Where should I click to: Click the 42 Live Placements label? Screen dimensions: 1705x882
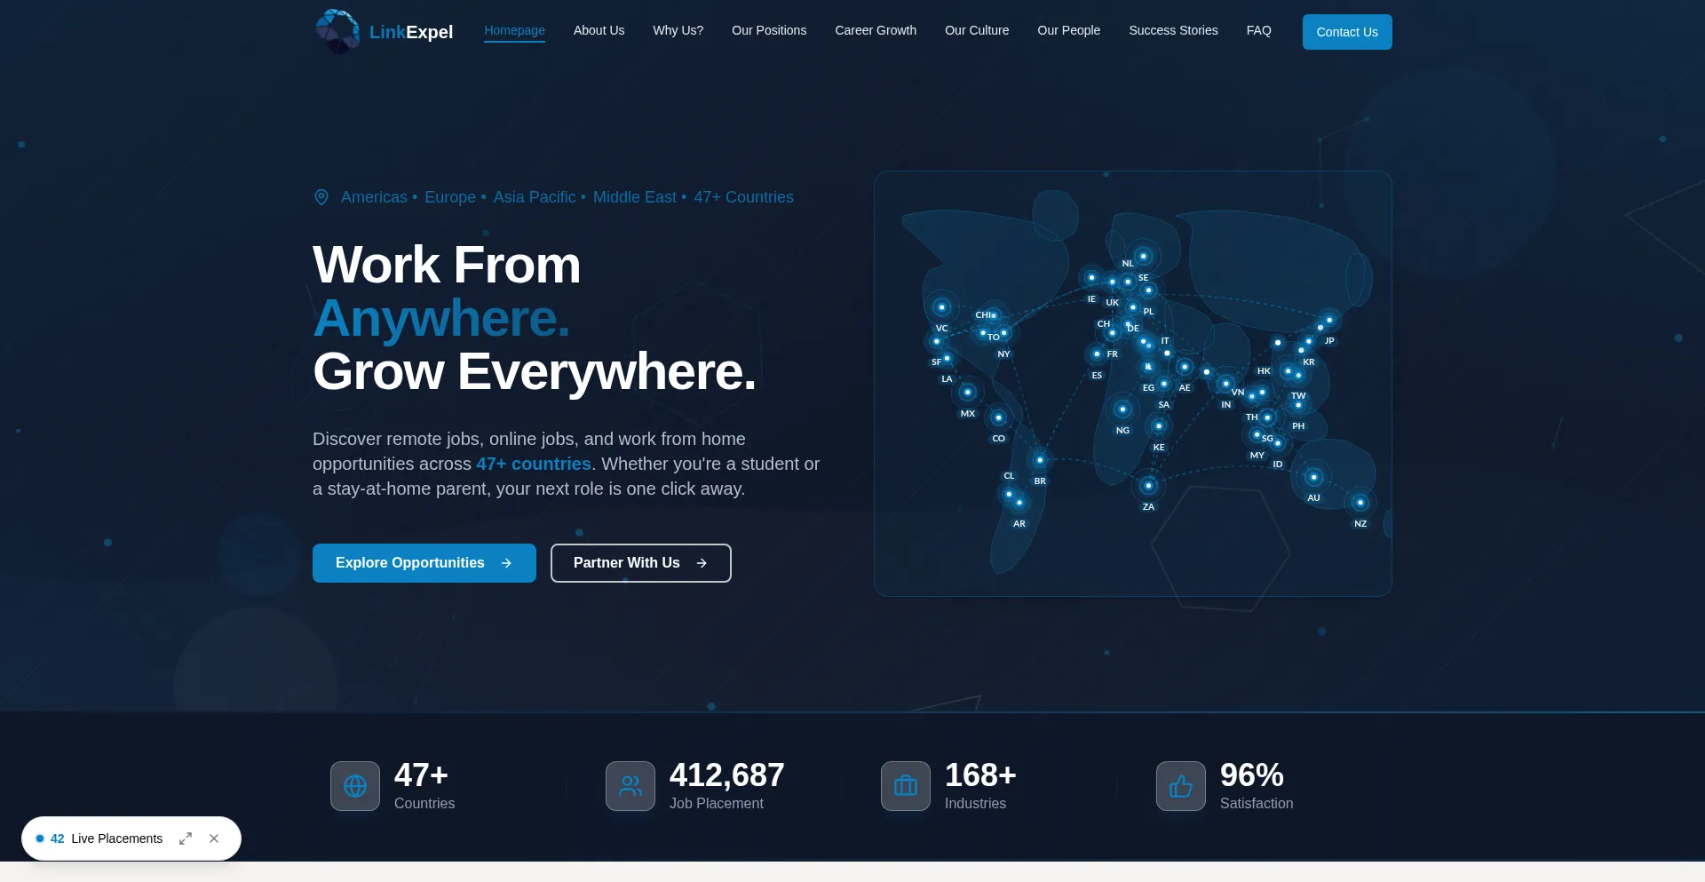(107, 838)
